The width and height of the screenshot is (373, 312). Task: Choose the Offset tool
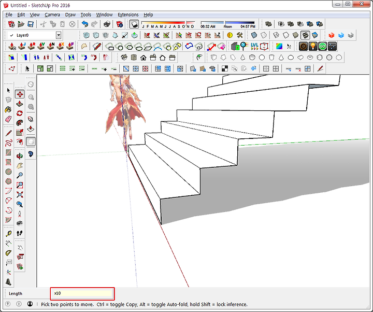click(20, 142)
